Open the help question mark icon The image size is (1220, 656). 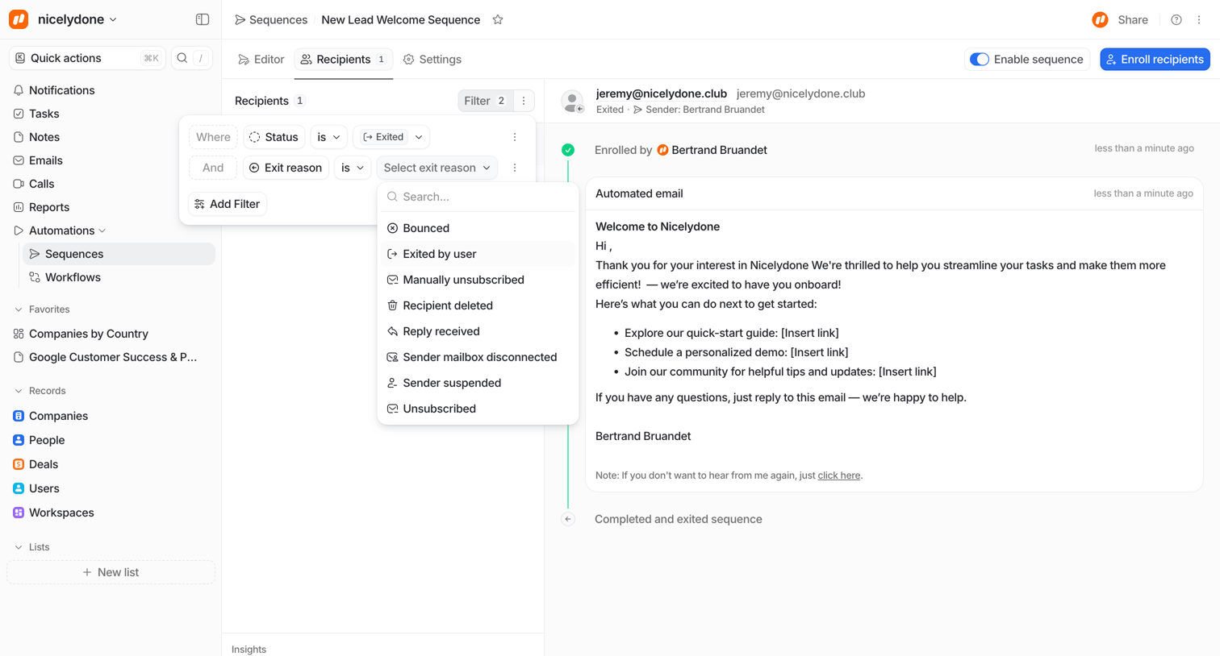pos(1176,19)
